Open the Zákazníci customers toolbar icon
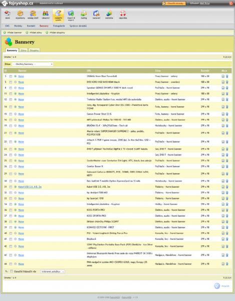Image resolution: width=235 pixels, height=301 pixels. pos(46,15)
